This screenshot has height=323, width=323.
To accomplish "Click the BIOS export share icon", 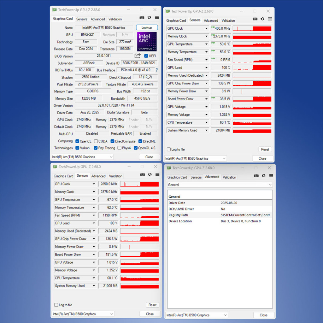I will click(138, 56).
